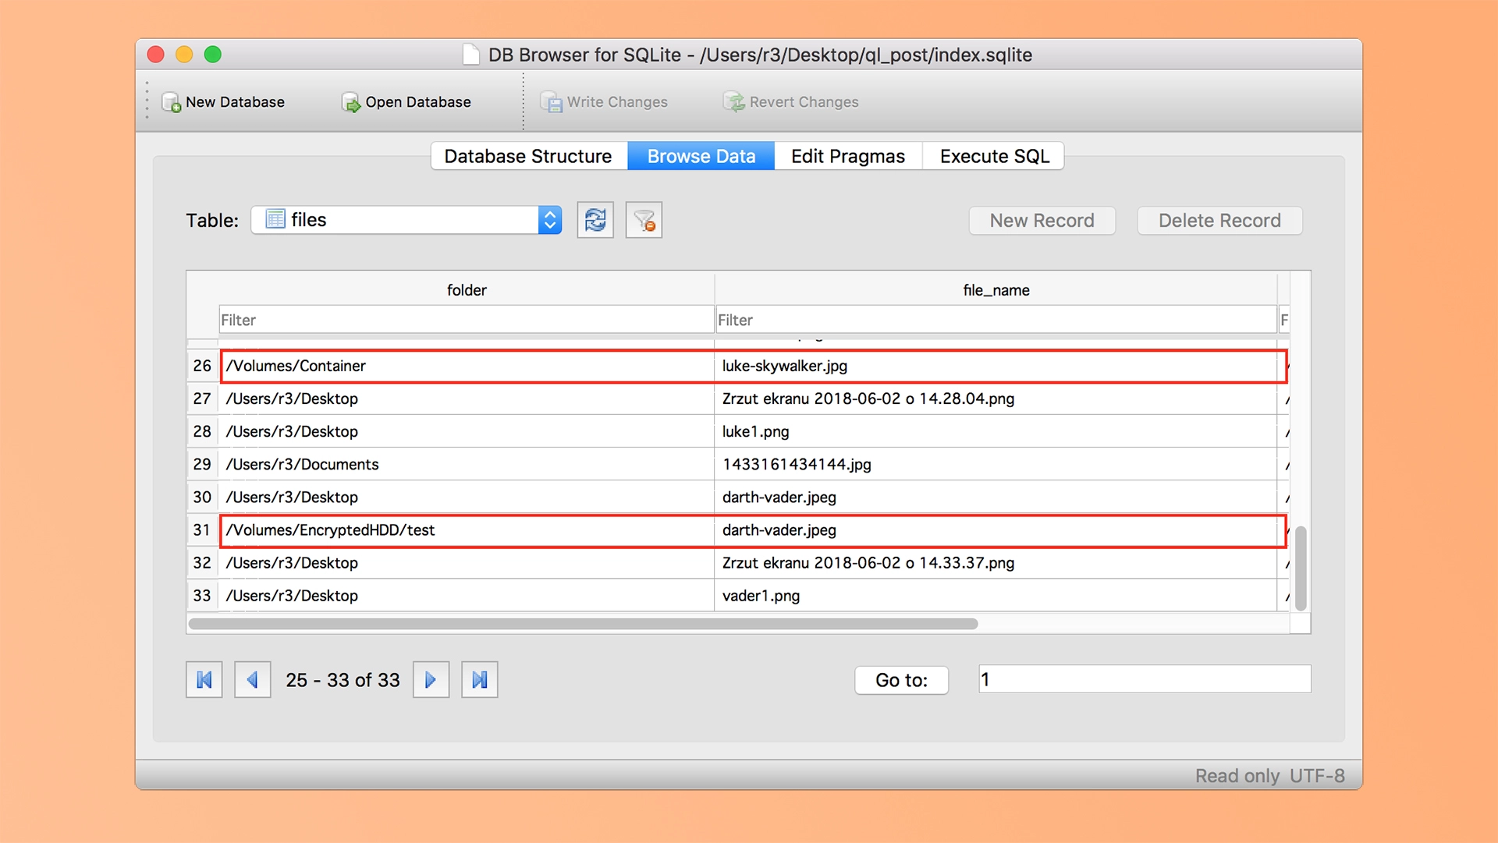Click the New Record button
The height and width of the screenshot is (843, 1498).
(1042, 221)
